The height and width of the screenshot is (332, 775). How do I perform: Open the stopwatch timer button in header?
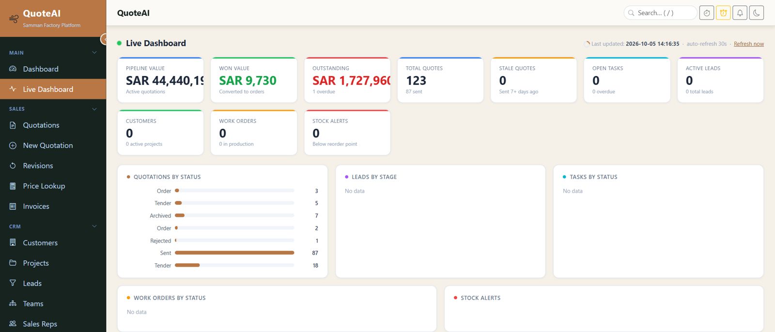click(x=707, y=13)
